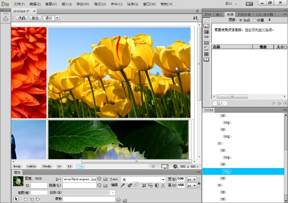The width and height of the screenshot is (288, 203).
Task: Select the Images category icon in Assets panel
Action: pyautogui.click(x=207, y=26)
